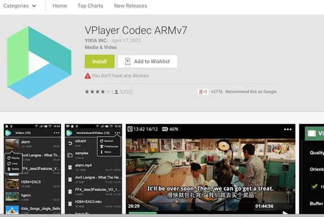Click the green checkbox in settings screenshot
Image resolution: width=324 pixels, height=217 pixels.
coord(314,186)
